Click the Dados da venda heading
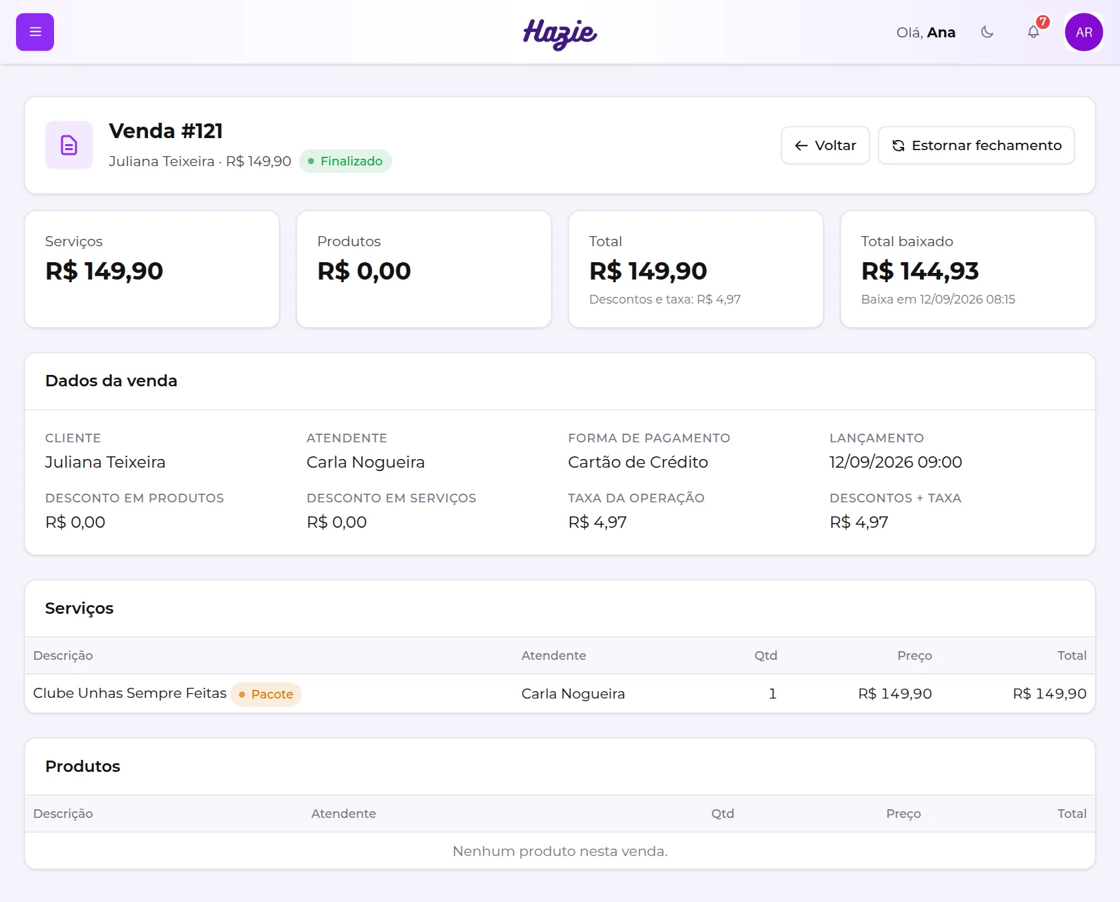 111,381
